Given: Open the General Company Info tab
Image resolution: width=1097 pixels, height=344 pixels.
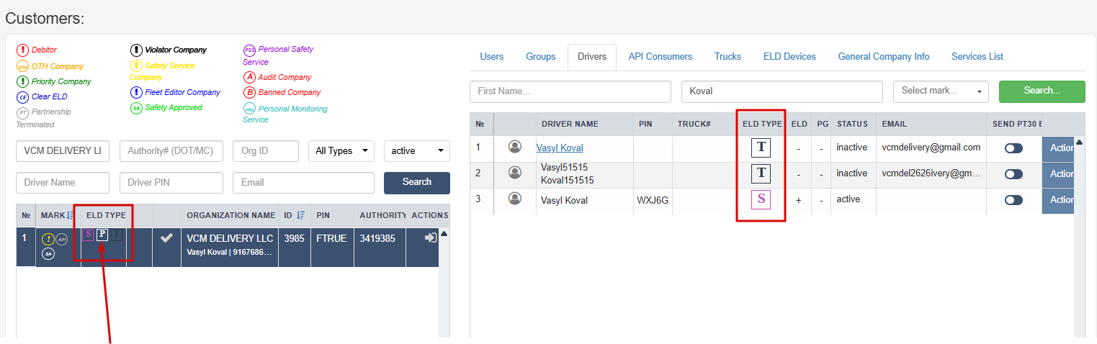Looking at the screenshot, I should [884, 57].
